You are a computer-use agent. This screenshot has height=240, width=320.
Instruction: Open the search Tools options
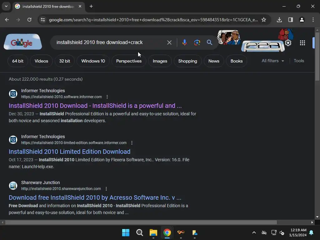(299, 61)
